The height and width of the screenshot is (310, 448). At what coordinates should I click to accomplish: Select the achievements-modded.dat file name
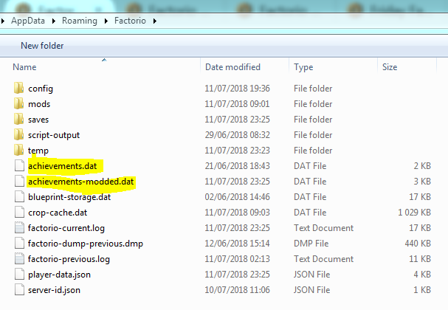[x=81, y=182]
